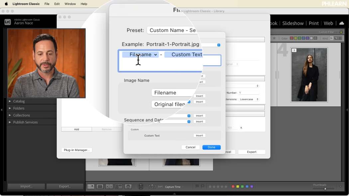Switch to the Web module
The height and width of the screenshot is (196, 349).
[328, 23]
